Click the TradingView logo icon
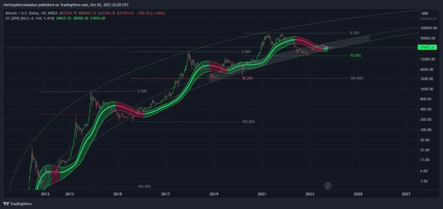 pos(6,203)
